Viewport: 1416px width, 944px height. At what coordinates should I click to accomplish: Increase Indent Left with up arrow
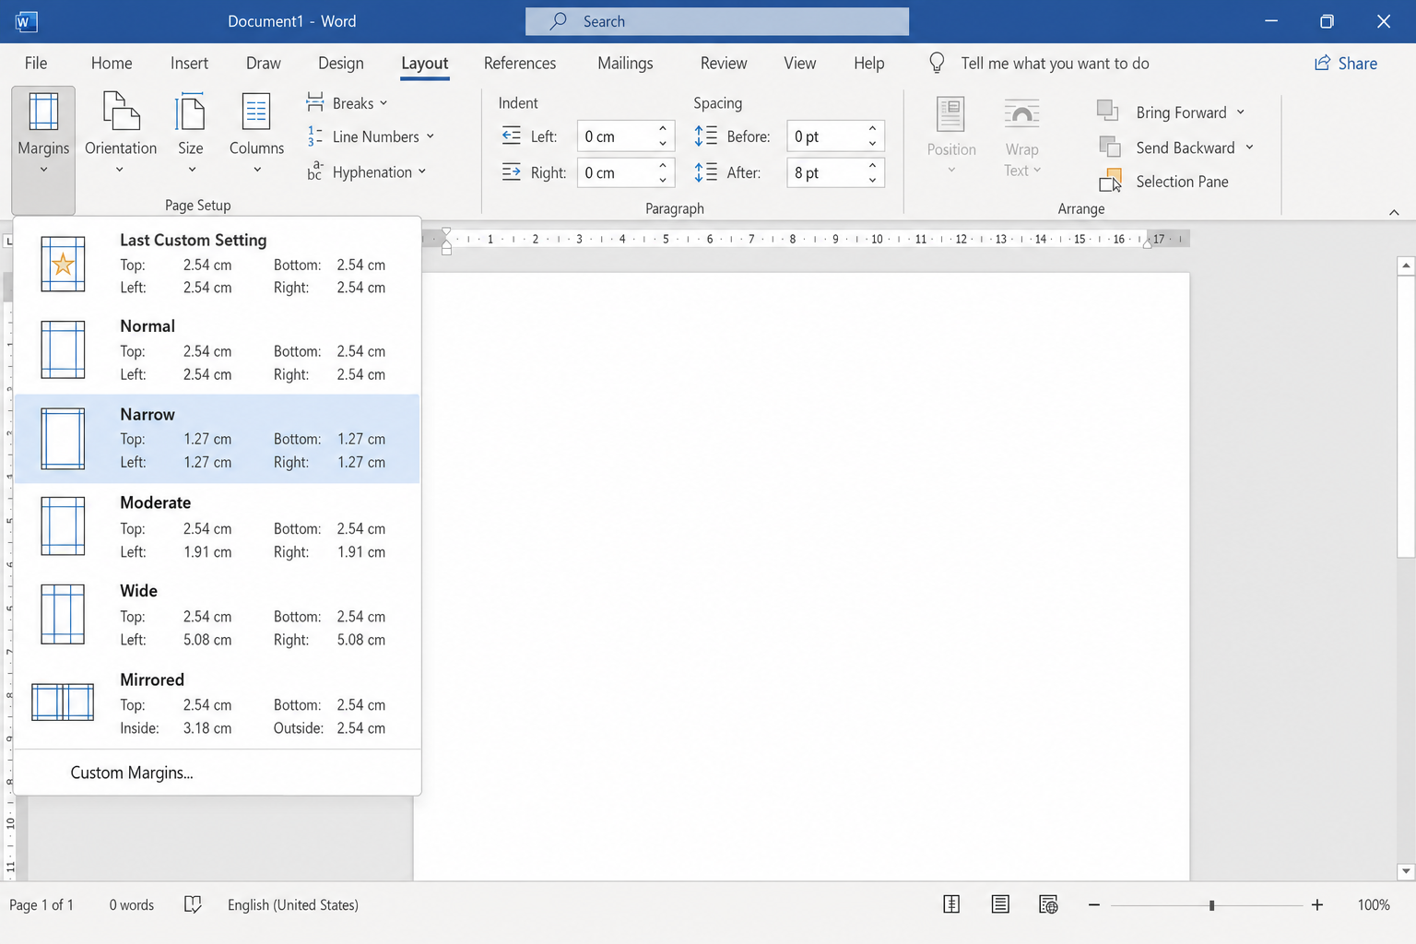(x=663, y=129)
